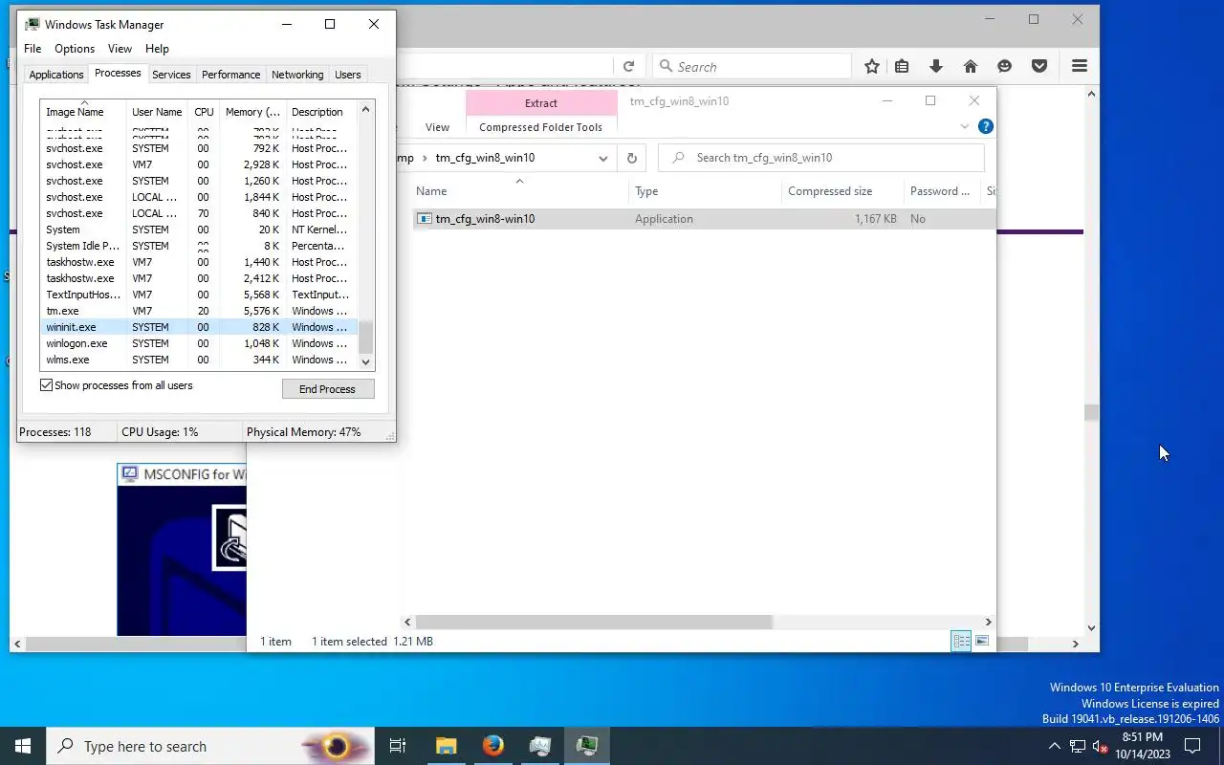Viewport: 1224px width, 765px height.
Task: Open Firefox from taskbar
Action: pyautogui.click(x=492, y=746)
